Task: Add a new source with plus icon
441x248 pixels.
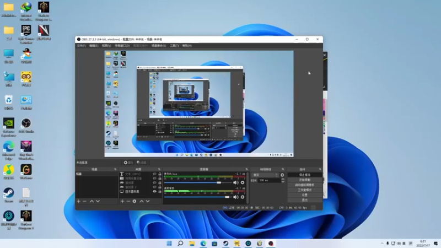Action: [122, 201]
